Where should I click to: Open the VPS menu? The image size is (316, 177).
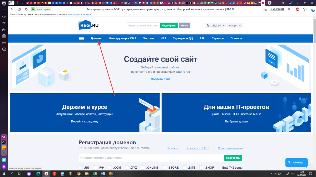pos(163,38)
